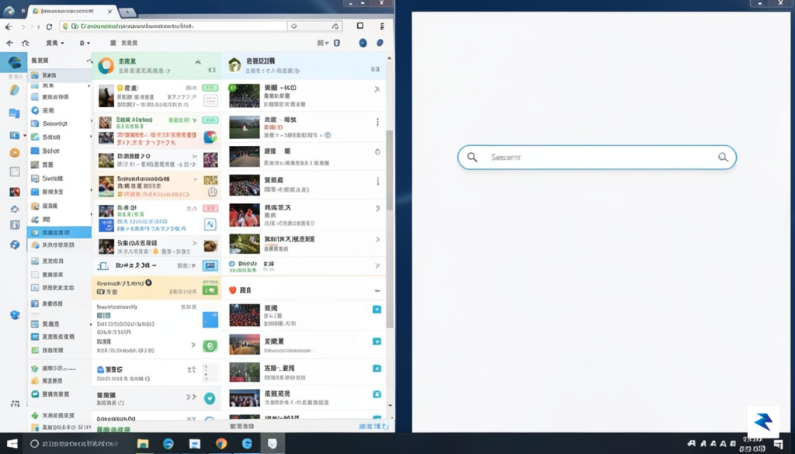Screen dimensions: 795x454
Task: Close the active browser tab with its X
Action: pyautogui.click(x=110, y=11)
